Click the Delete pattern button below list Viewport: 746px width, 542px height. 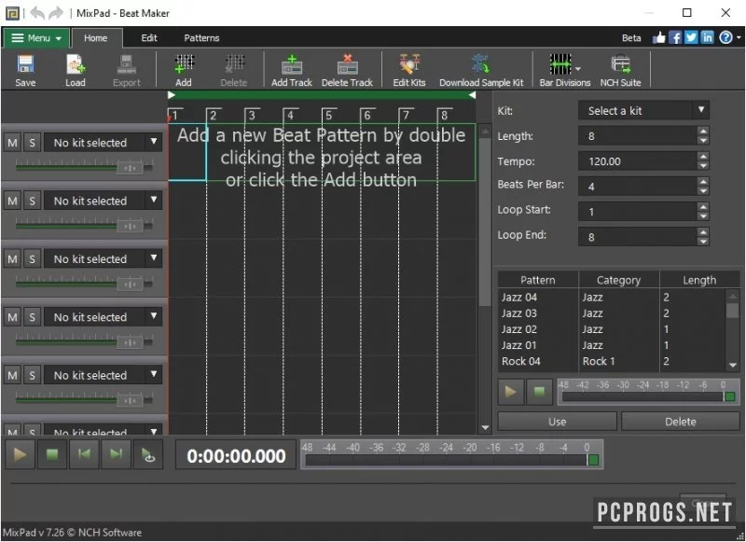click(x=681, y=422)
